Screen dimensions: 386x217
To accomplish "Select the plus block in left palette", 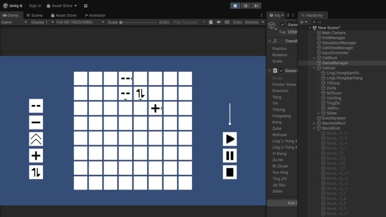I will (x=36, y=155).
